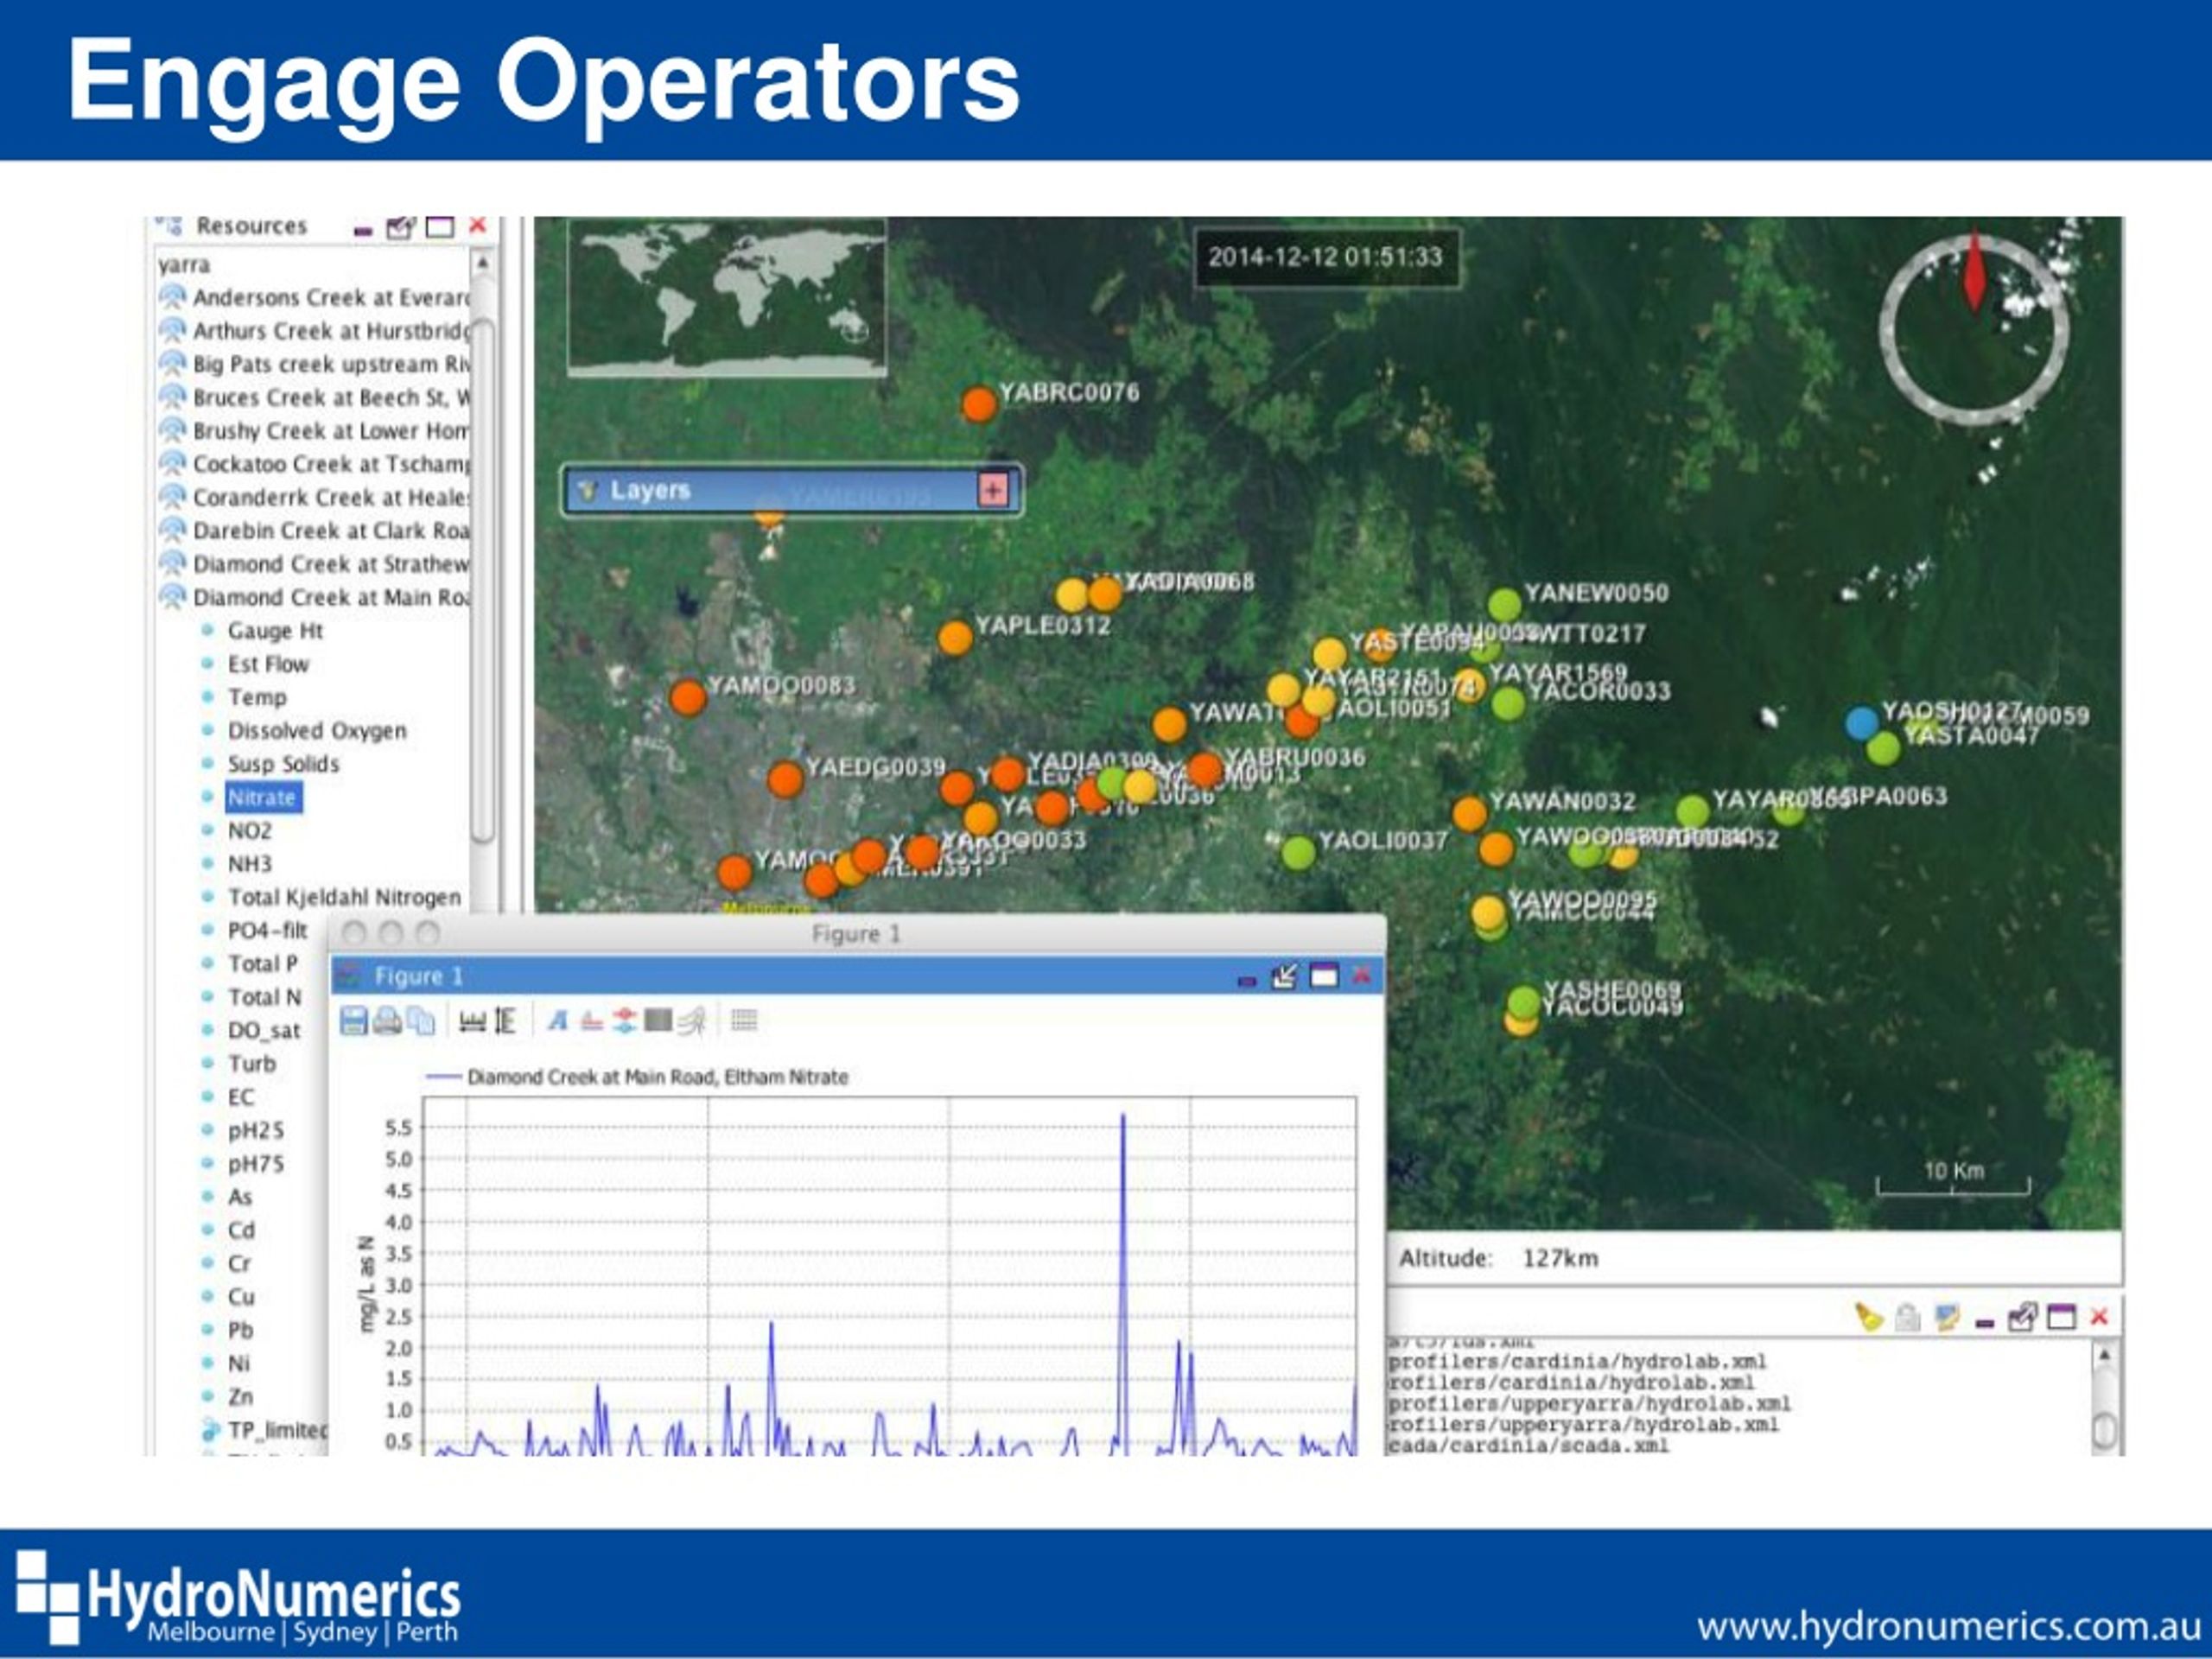The image size is (2212, 1659).
Task: Click the world overview mini-map thumbnail
Action: [727, 297]
